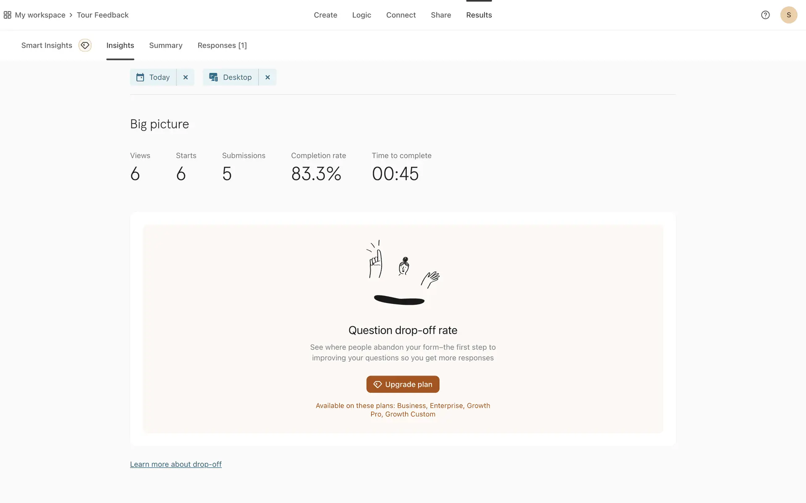Click the calendar icon in Today filter
Image resolution: width=806 pixels, height=503 pixels.
pyautogui.click(x=140, y=78)
